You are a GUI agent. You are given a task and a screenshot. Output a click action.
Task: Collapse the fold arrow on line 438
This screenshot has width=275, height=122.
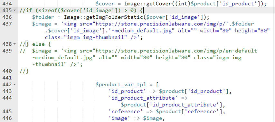click(x=14, y=44)
